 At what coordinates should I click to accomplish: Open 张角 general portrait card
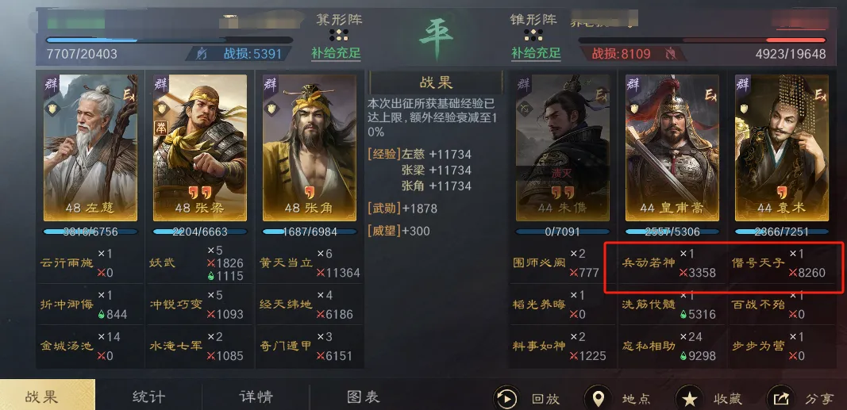(x=310, y=148)
